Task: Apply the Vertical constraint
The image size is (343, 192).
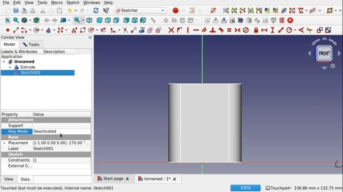Action: (188, 30)
